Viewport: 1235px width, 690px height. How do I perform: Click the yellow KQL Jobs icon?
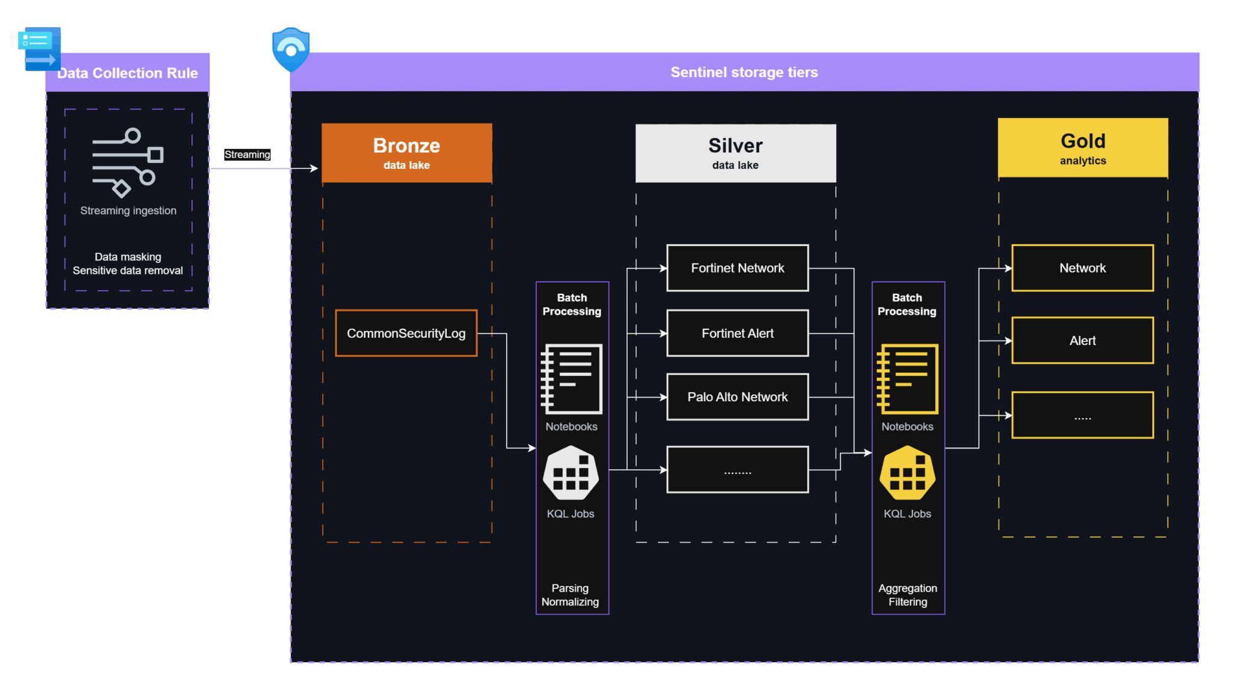[x=908, y=473]
